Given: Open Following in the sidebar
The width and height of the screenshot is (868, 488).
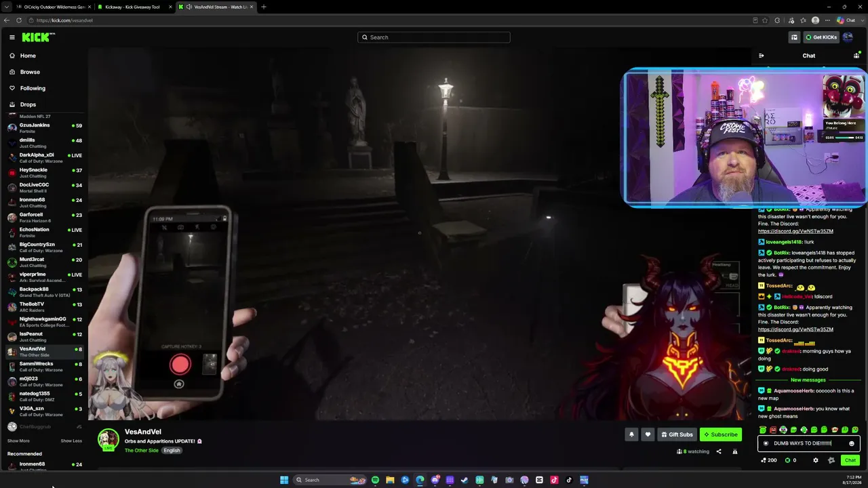Looking at the screenshot, I should [x=33, y=88].
